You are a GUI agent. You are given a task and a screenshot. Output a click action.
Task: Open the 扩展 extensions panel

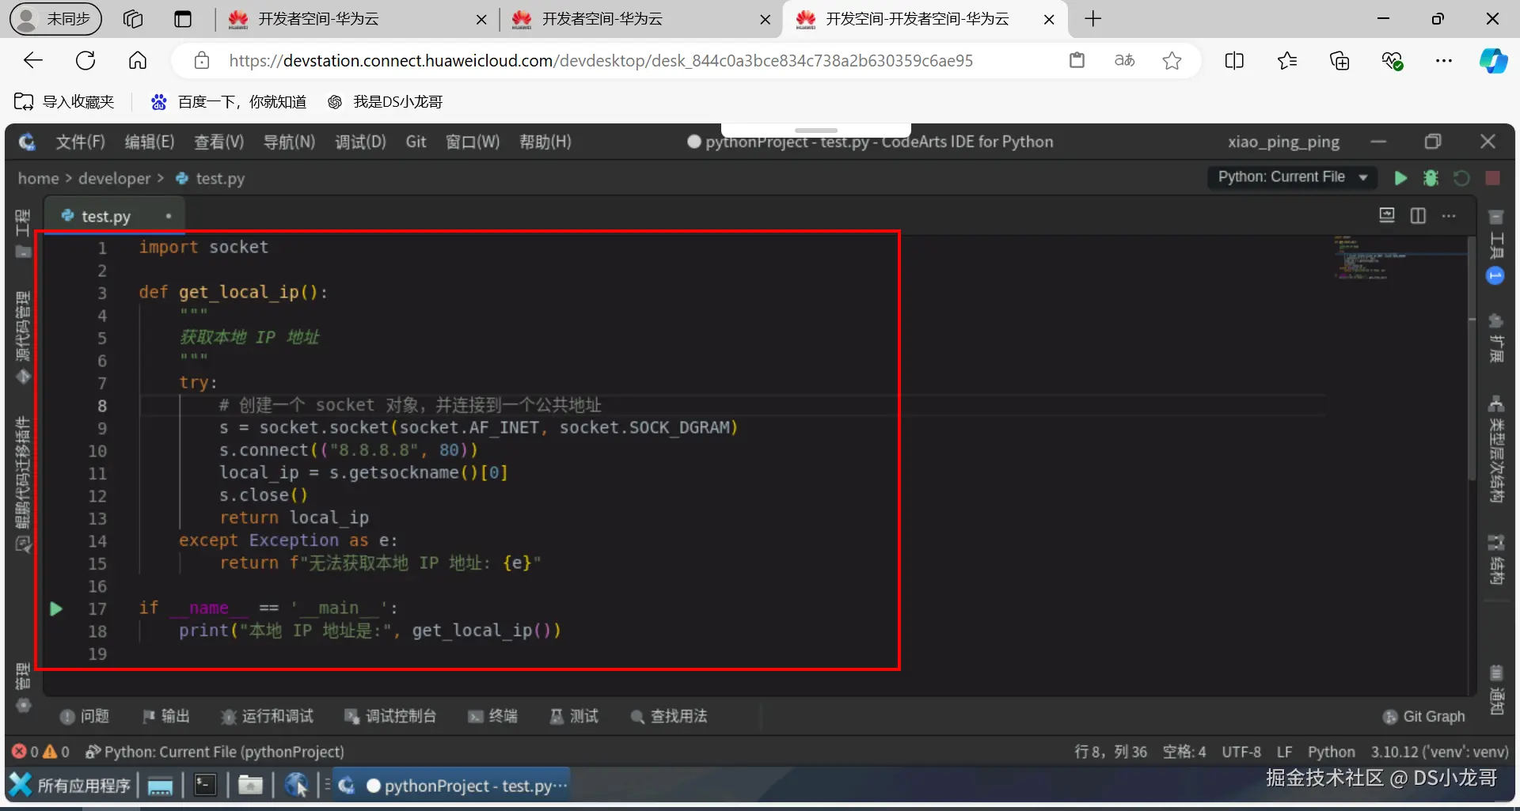pos(1495,339)
